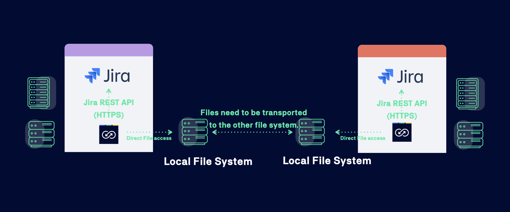Click the purple header bar

tap(109, 50)
